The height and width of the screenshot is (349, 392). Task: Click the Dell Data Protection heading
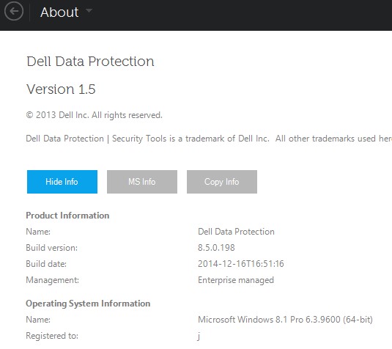point(90,62)
